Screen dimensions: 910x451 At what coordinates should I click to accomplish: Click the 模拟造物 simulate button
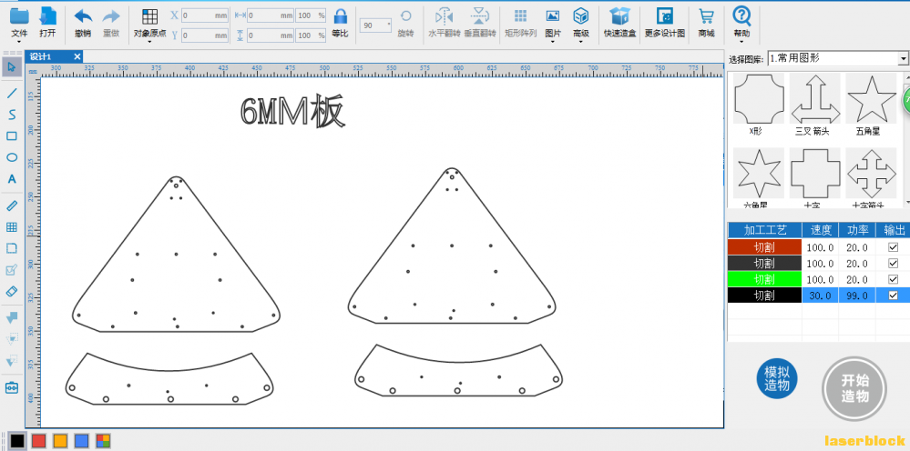coord(777,380)
